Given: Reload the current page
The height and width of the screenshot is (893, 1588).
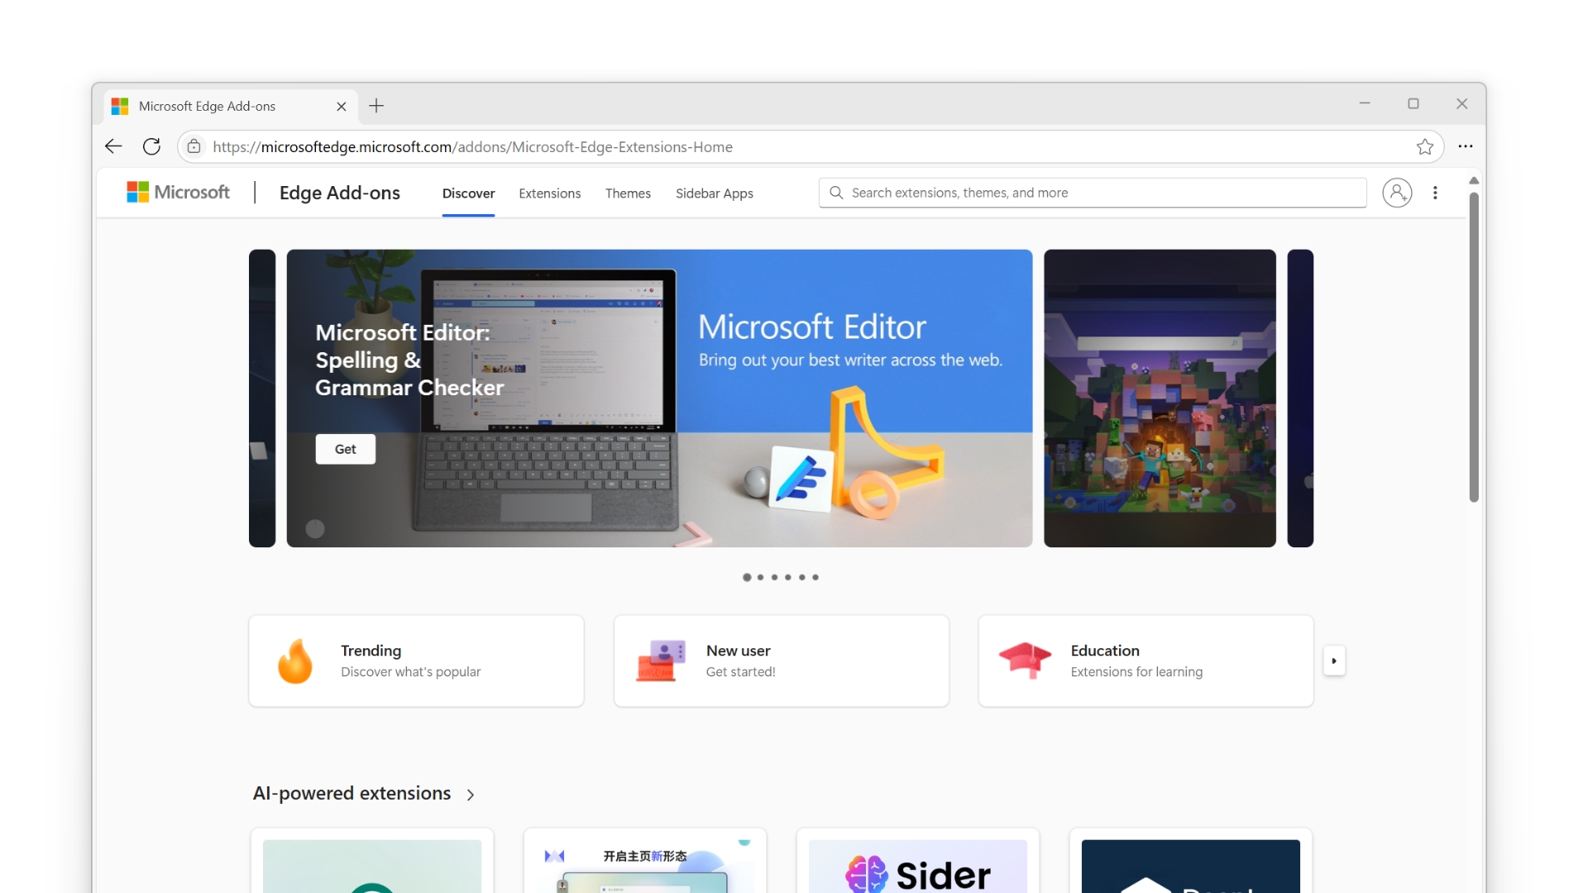Looking at the screenshot, I should 151,146.
